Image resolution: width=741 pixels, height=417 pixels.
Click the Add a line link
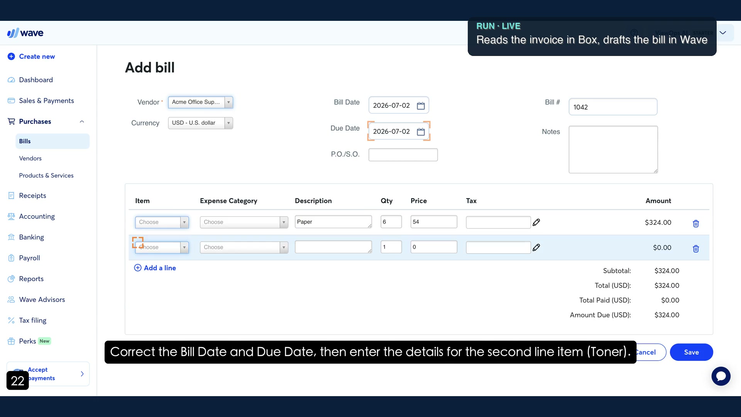click(160, 268)
